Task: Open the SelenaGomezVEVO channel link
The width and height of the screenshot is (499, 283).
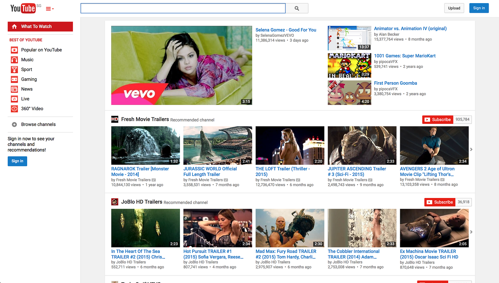Action: pos(277,35)
